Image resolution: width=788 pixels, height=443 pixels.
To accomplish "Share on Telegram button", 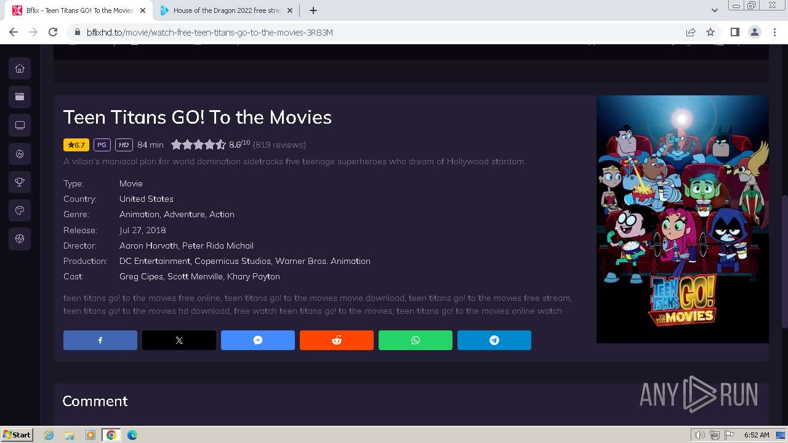I will 494,340.
